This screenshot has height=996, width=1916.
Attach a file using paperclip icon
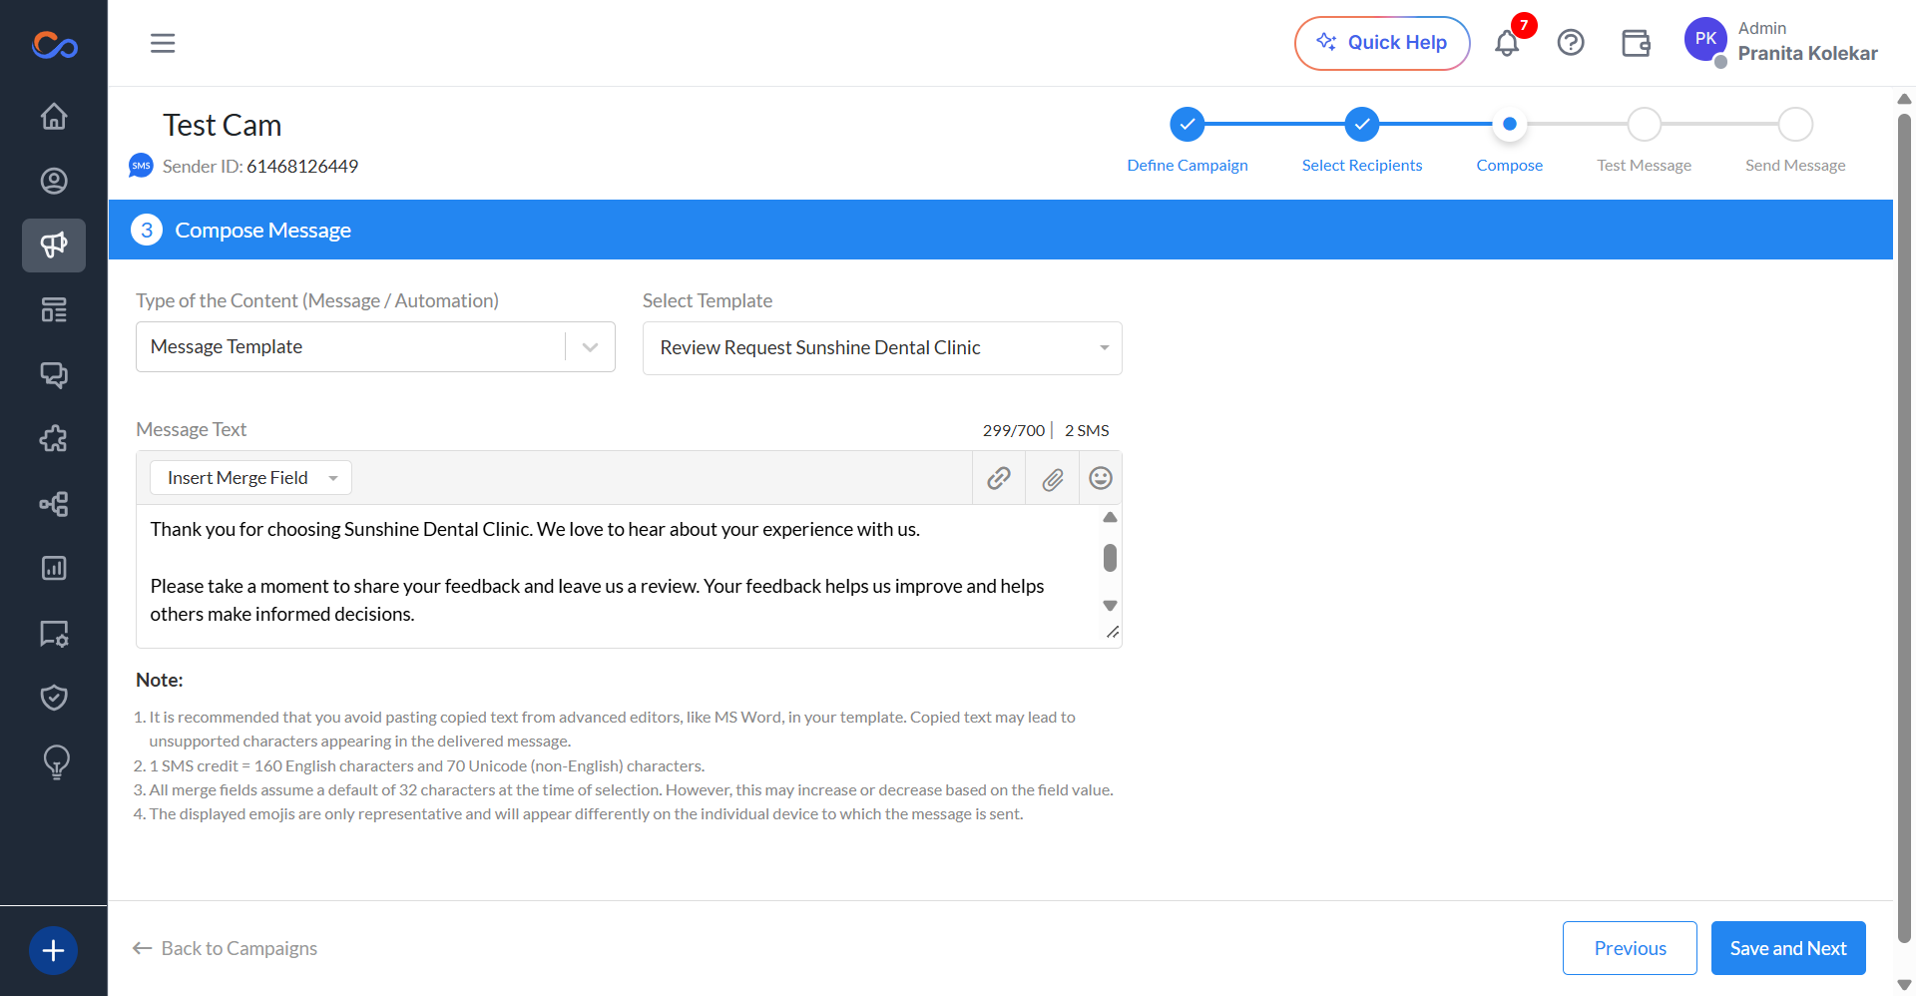point(1053,478)
